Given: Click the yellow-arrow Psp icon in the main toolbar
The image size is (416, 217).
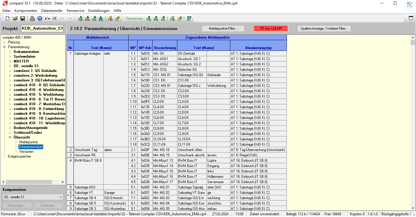Looking at the screenshot, I should pyautogui.click(x=110, y=18).
